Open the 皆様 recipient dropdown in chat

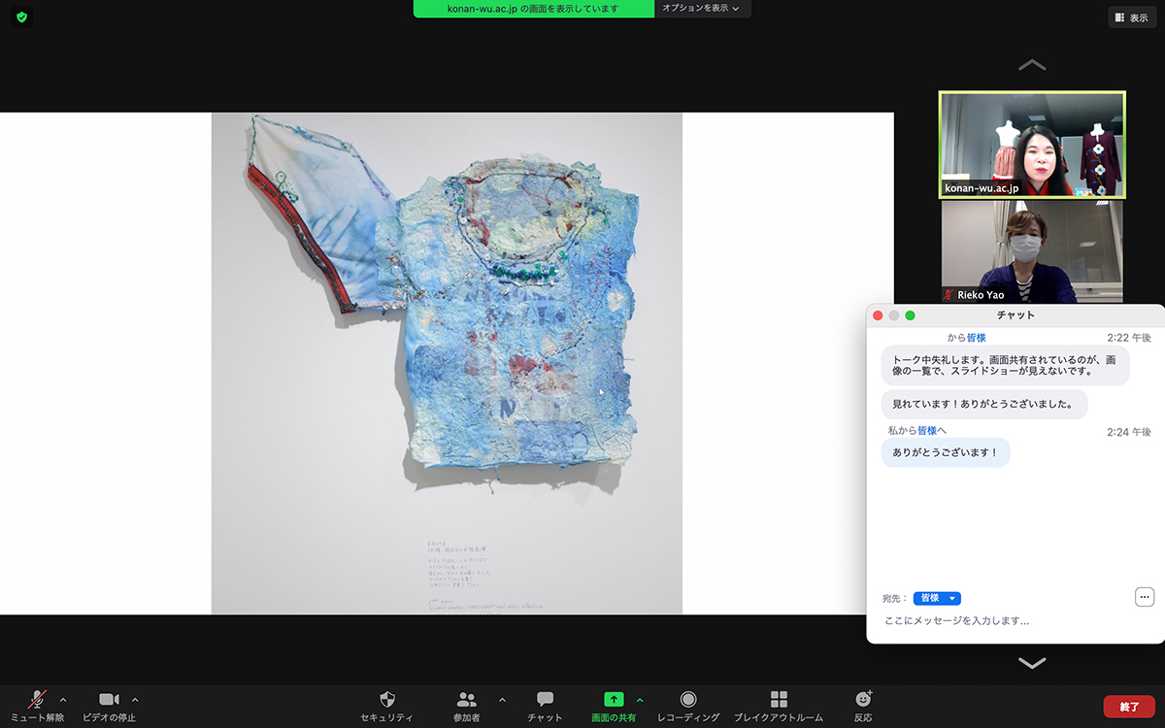point(937,598)
